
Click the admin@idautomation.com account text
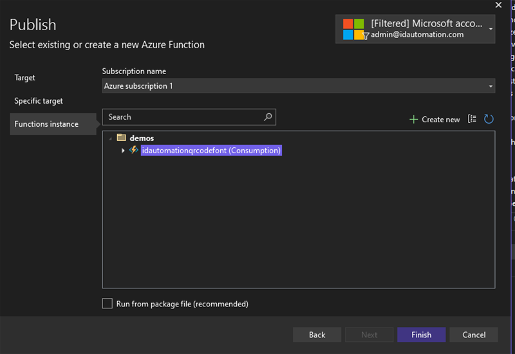tap(417, 35)
